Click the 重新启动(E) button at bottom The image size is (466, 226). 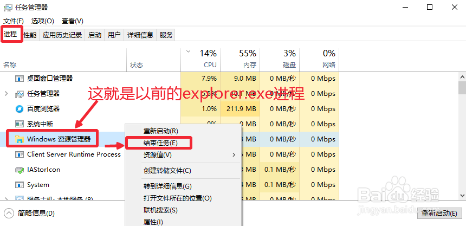coord(439,214)
